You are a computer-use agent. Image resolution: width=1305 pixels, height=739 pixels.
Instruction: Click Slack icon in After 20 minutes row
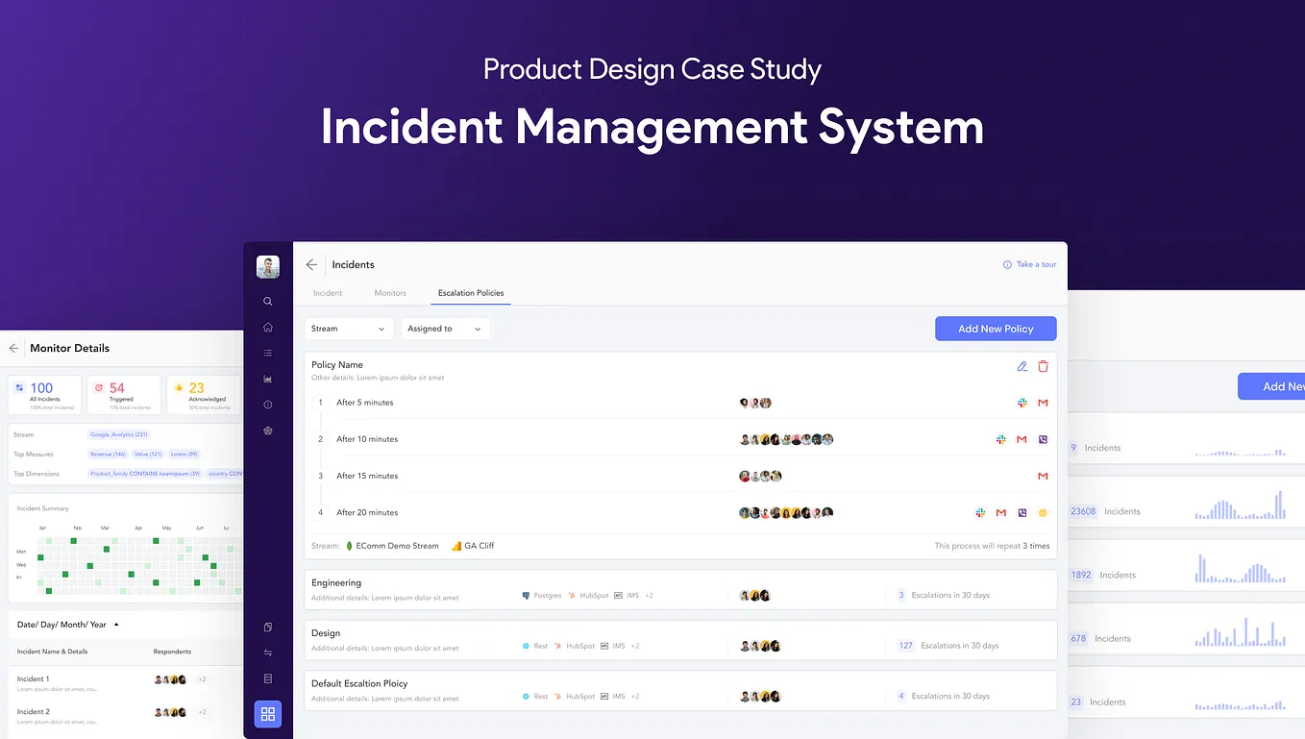pos(980,513)
